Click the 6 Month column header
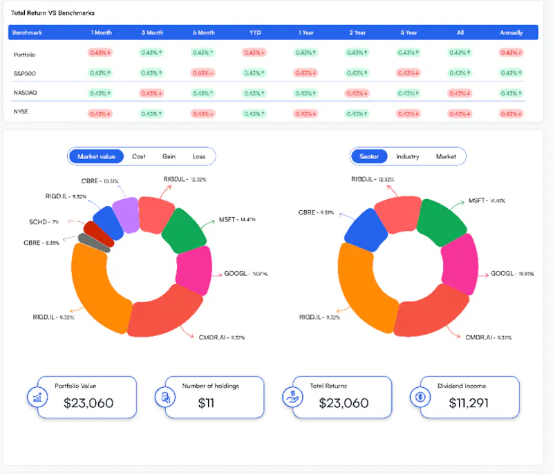The height and width of the screenshot is (475, 553). 204,32
